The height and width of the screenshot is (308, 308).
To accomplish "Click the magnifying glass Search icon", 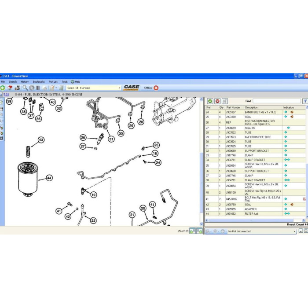I will coord(25,88).
